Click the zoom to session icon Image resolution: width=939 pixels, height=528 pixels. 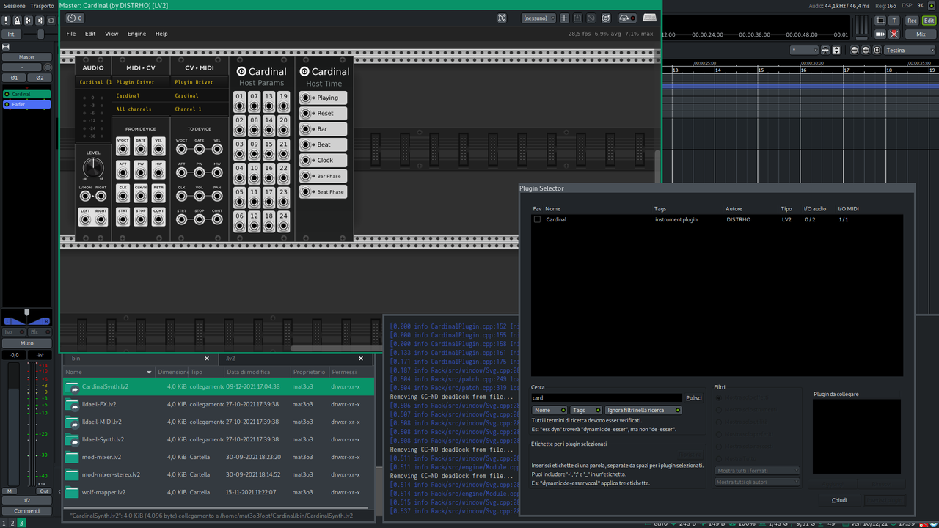(x=877, y=50)
